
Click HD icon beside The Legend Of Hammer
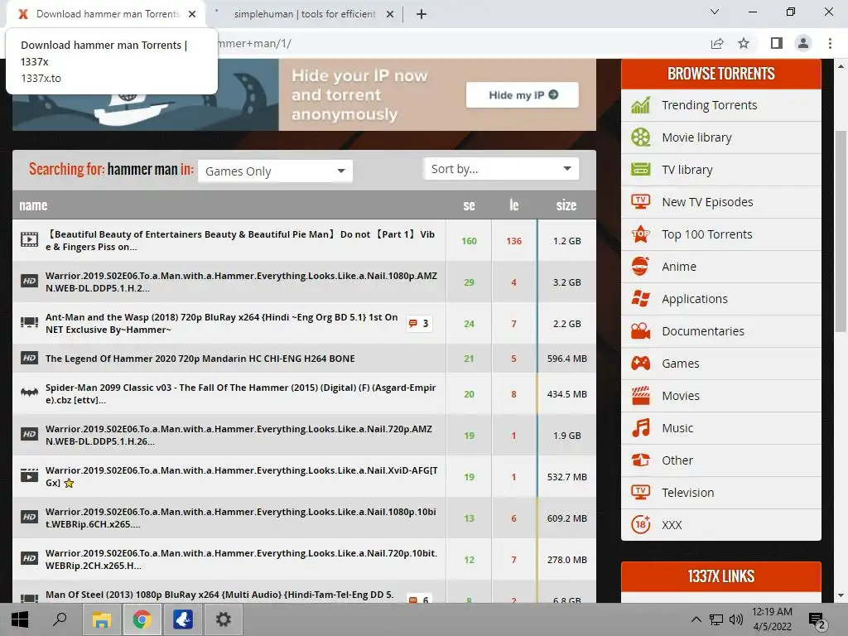coord(29,358)
